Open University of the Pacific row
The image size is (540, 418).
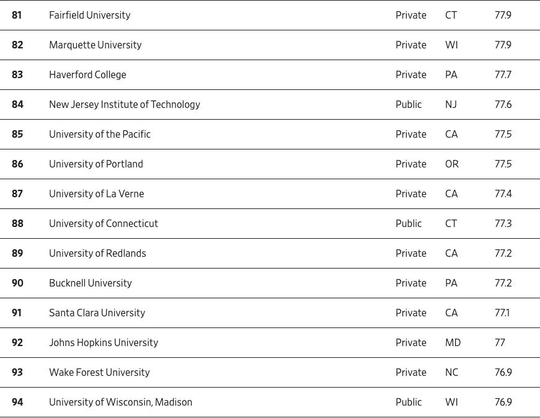(100, 134)
